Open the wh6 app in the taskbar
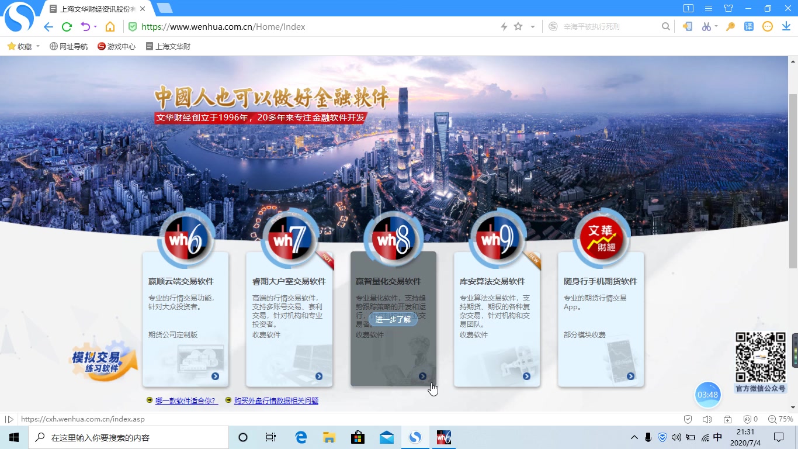The image size is (798, 449). (x=444, y=437)
